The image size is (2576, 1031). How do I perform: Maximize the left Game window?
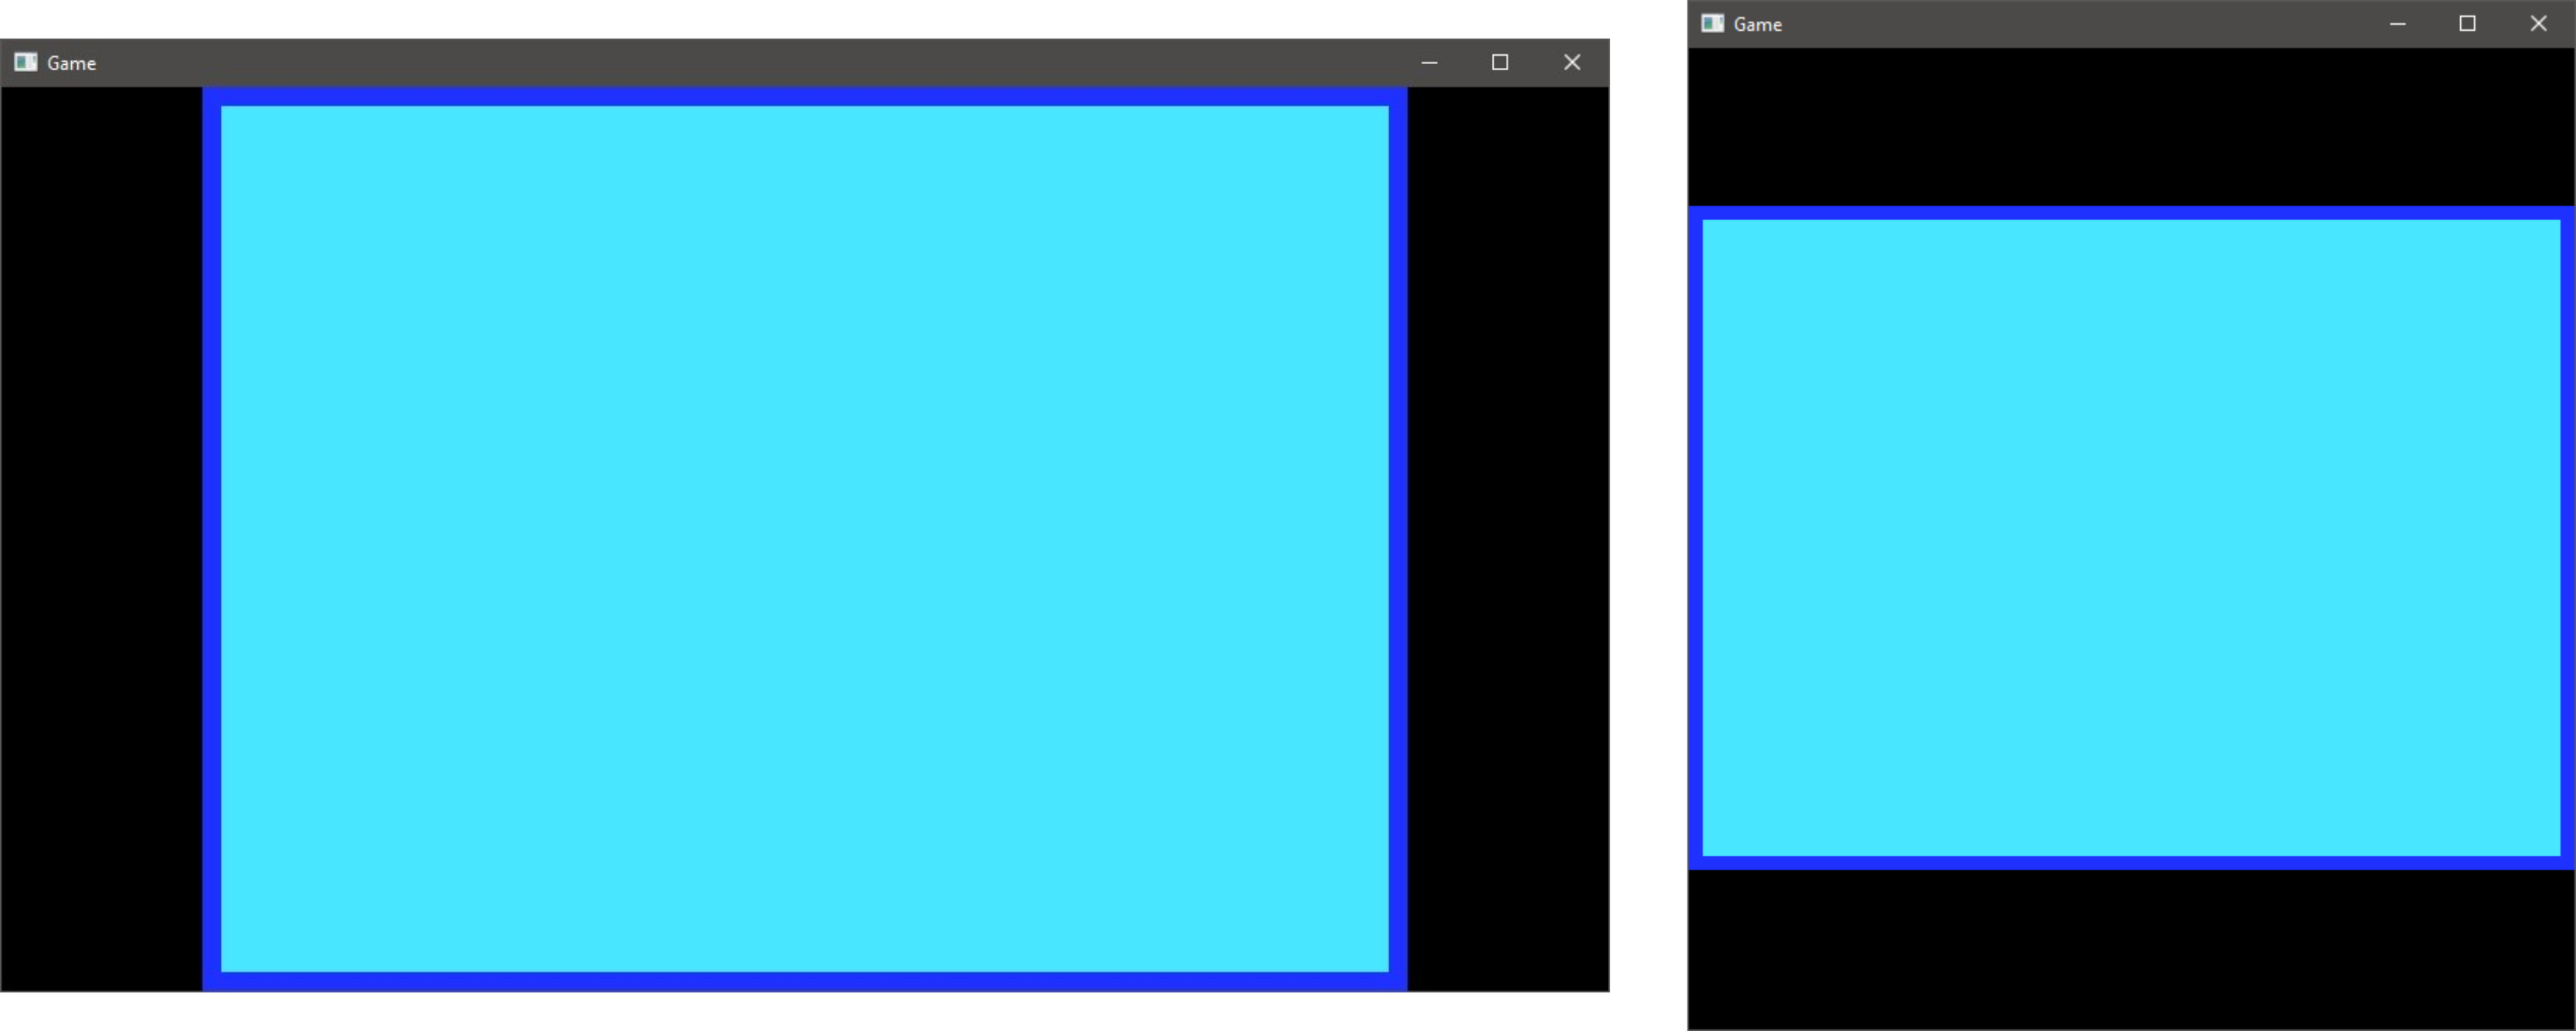[x=1500, y=63]
